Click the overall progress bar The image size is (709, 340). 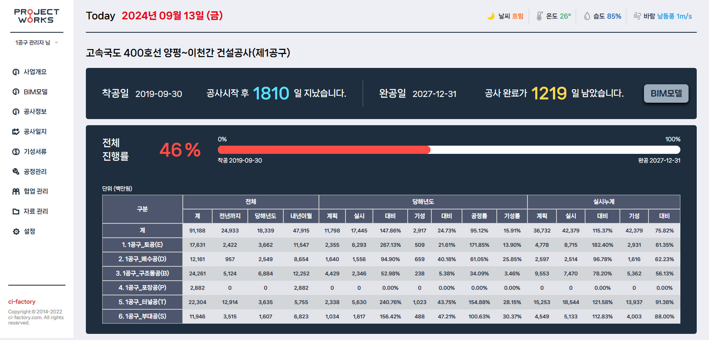(x=449, y=150)
